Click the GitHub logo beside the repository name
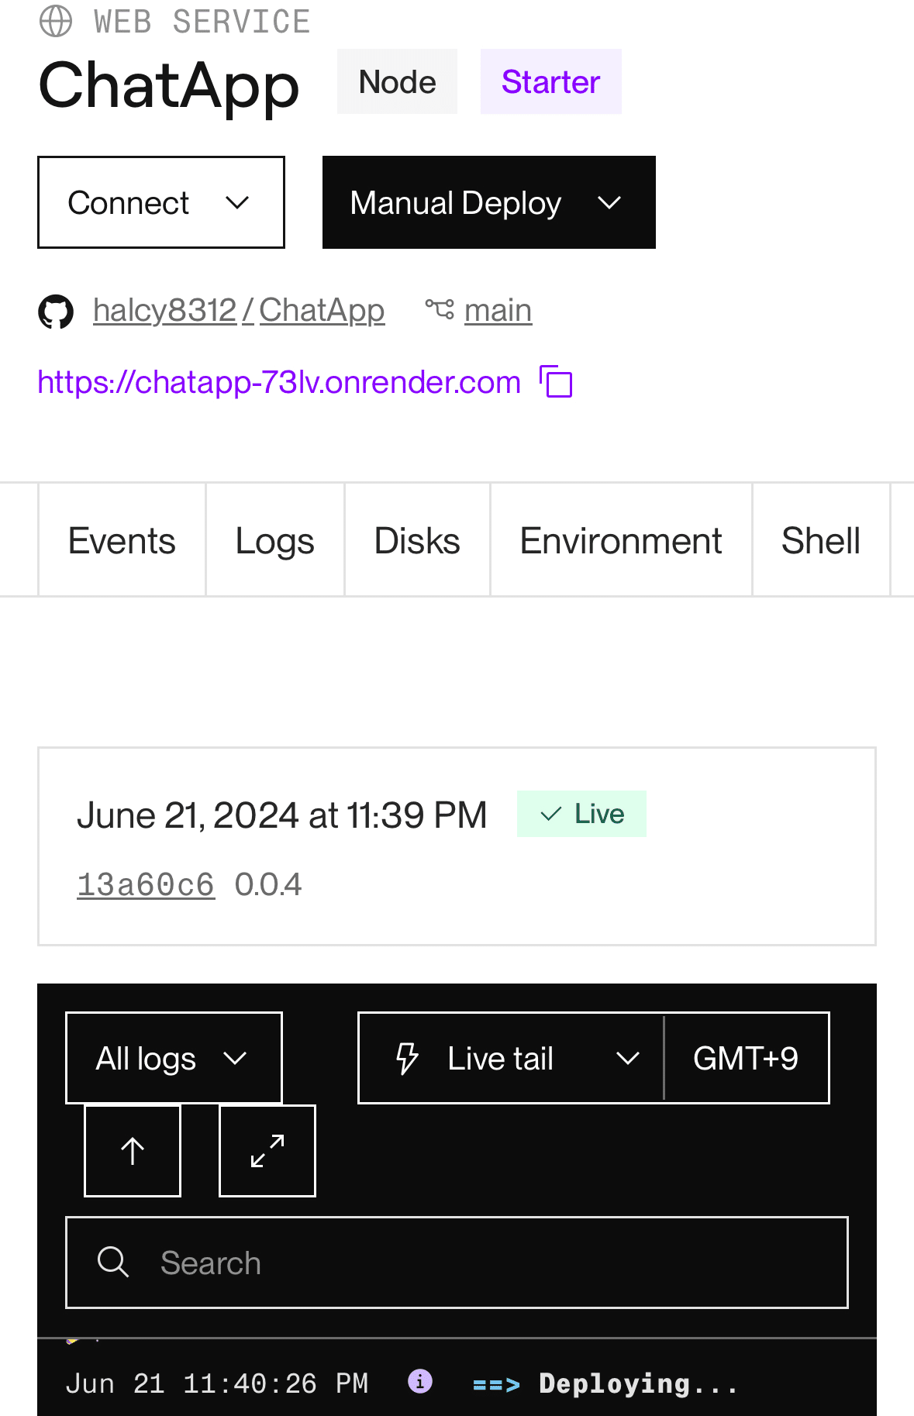Viewport: 914px width, 1416px height. tap(56, 312)
